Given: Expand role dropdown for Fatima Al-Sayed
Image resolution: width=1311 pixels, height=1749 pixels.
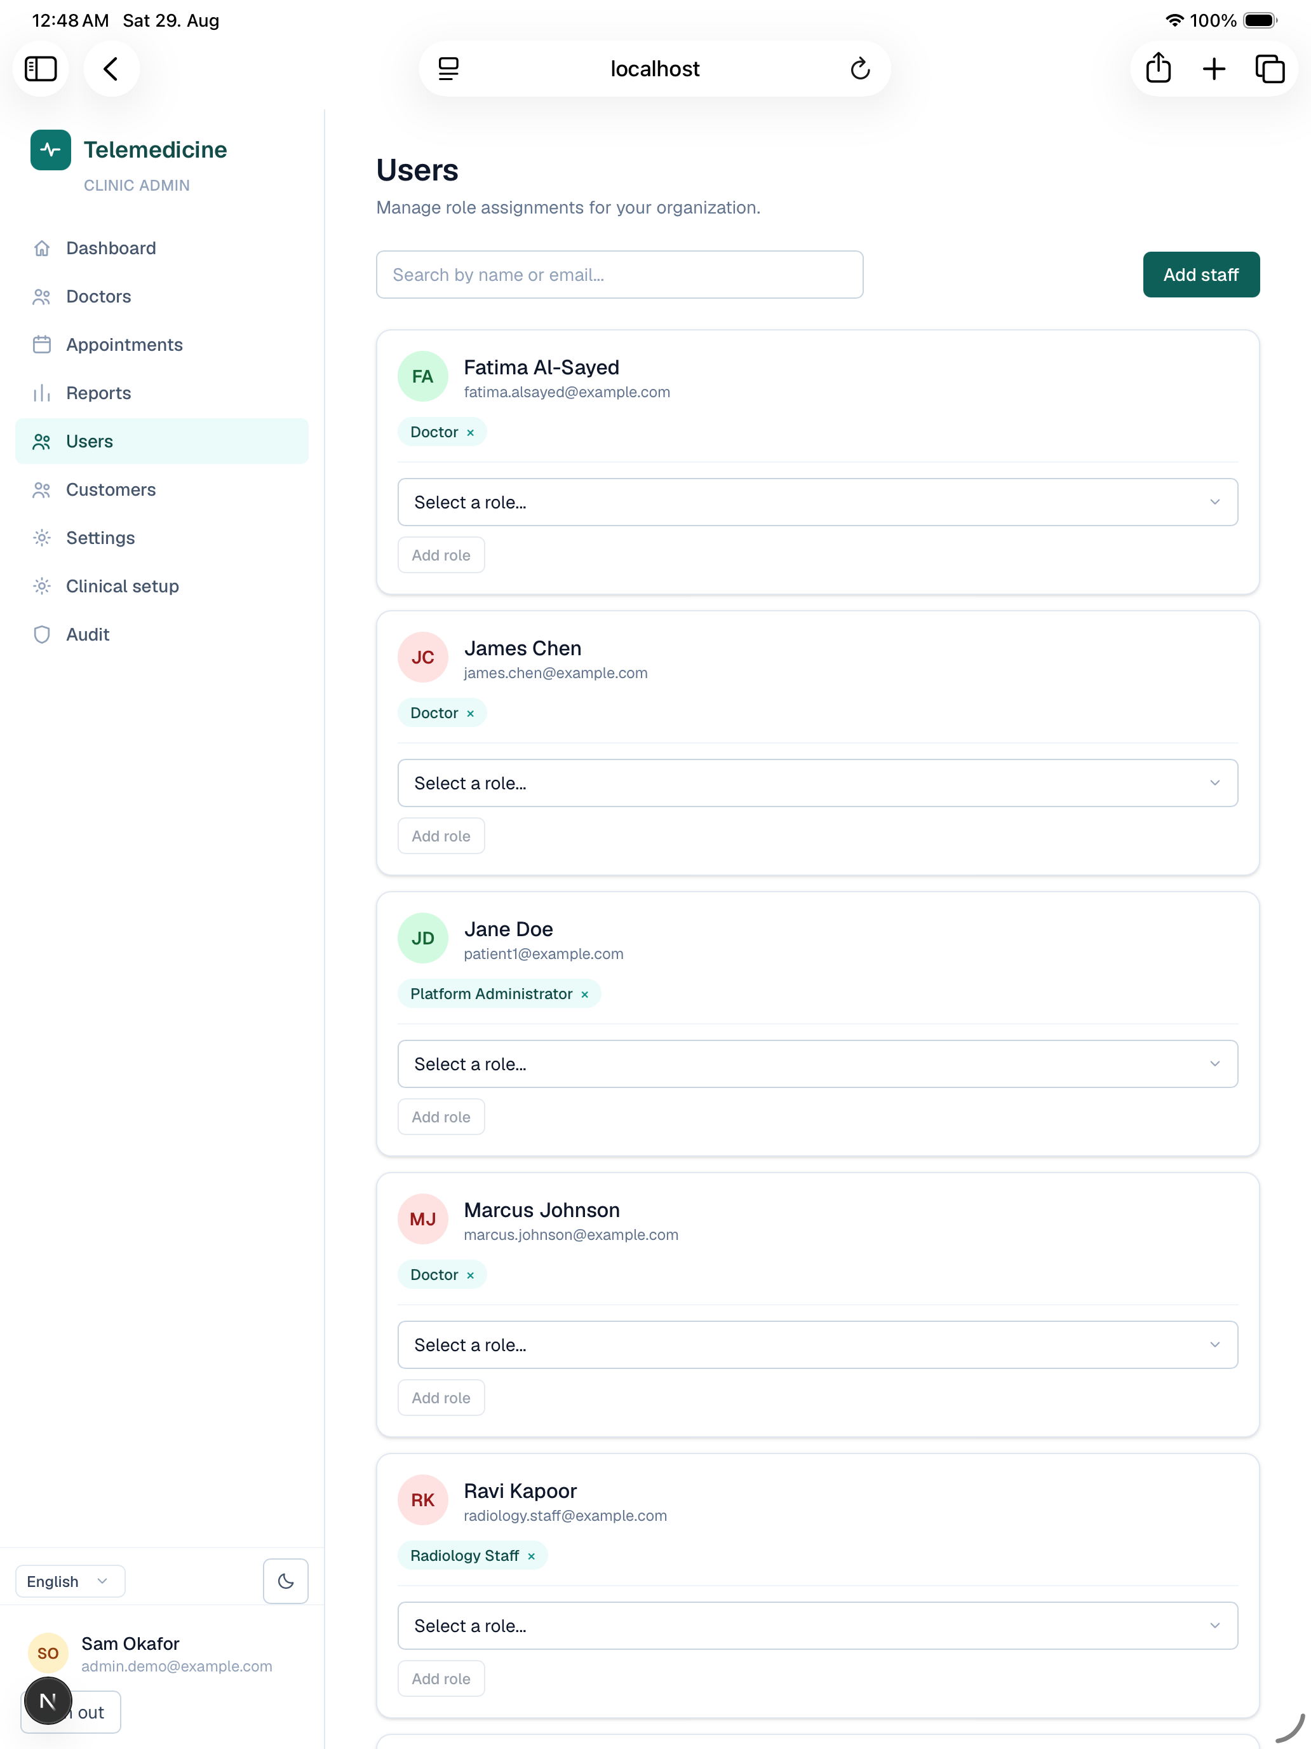Looking at the screenshot, I should pos(817,502).
